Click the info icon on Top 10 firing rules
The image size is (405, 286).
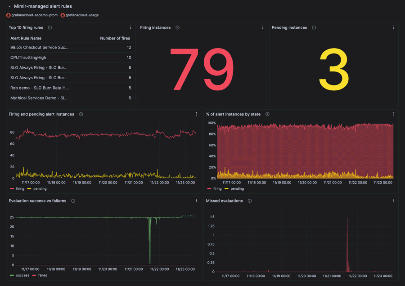pyautogui.click(x=49, y=27)
